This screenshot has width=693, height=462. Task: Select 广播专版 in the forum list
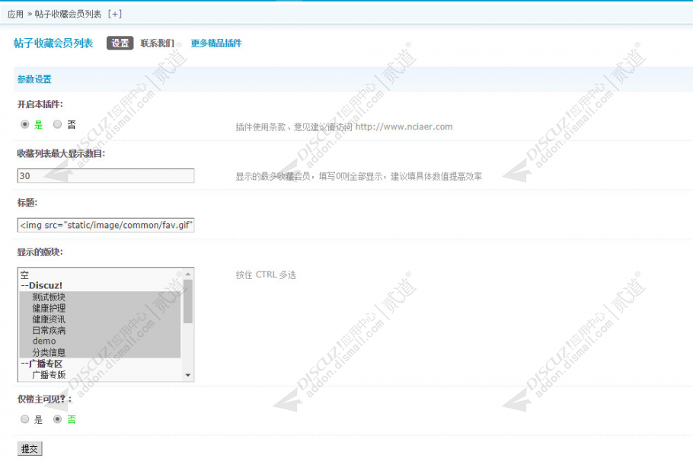(100, 374)
